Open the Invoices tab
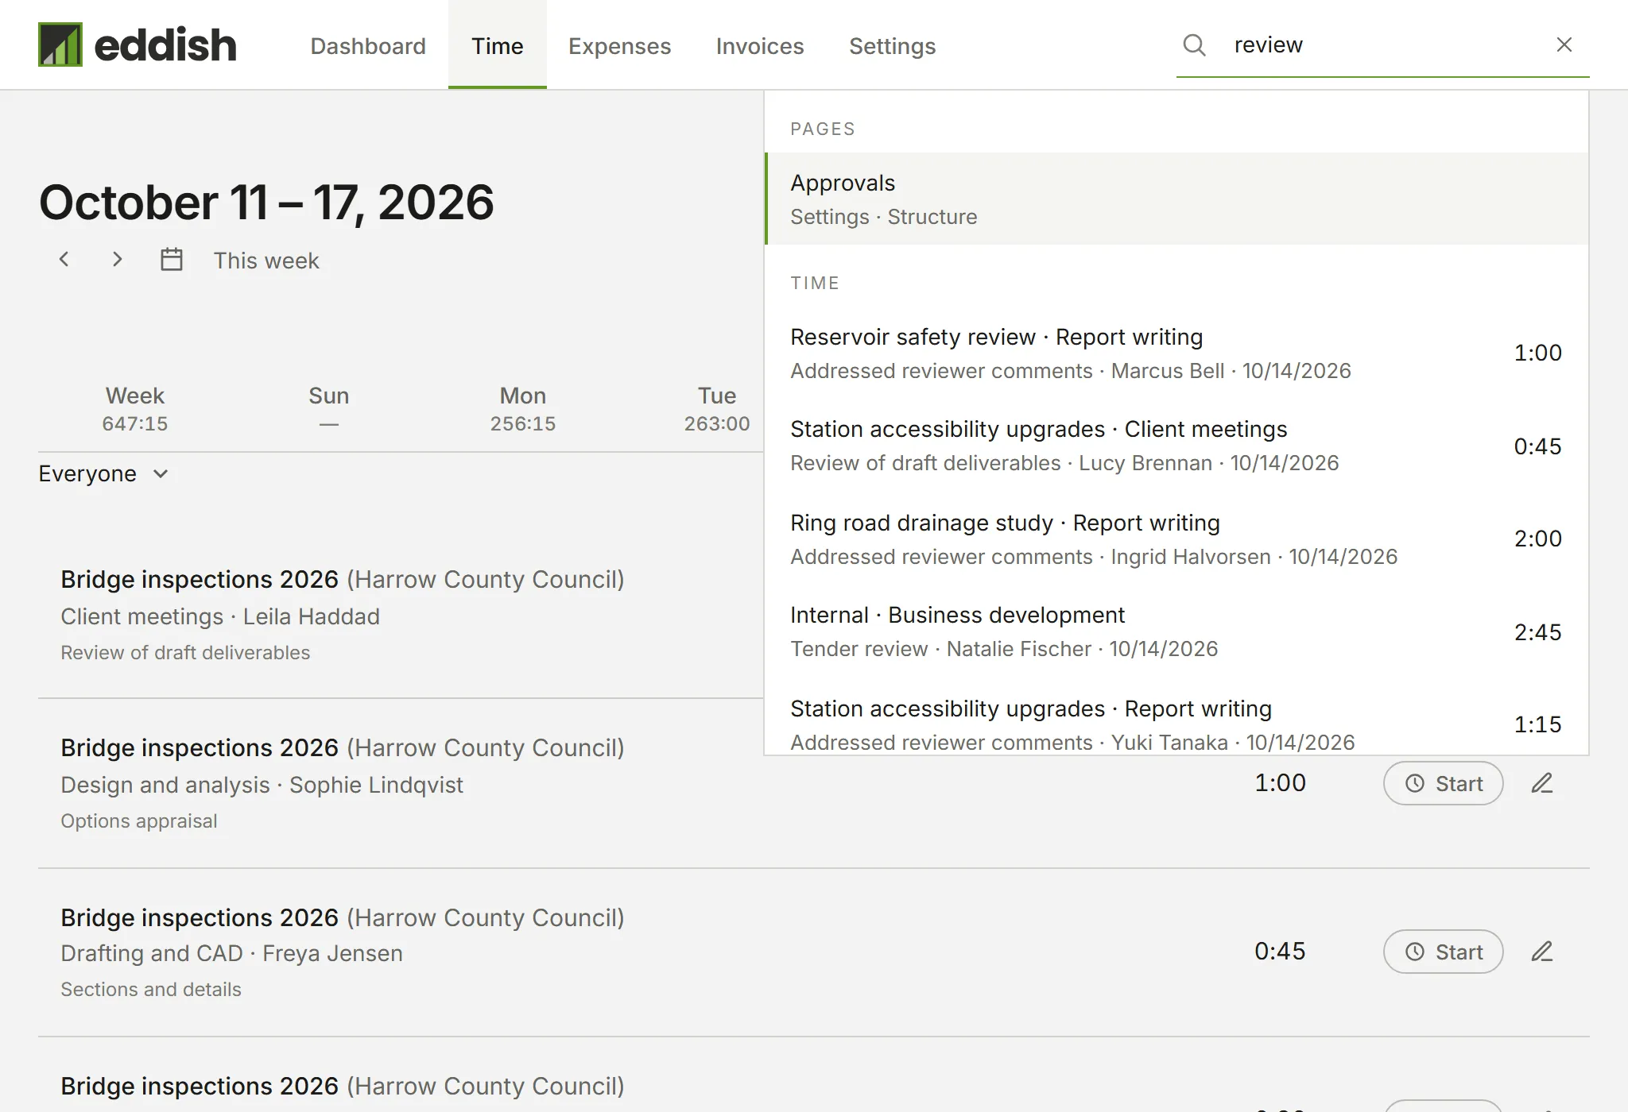 (760, 45)
